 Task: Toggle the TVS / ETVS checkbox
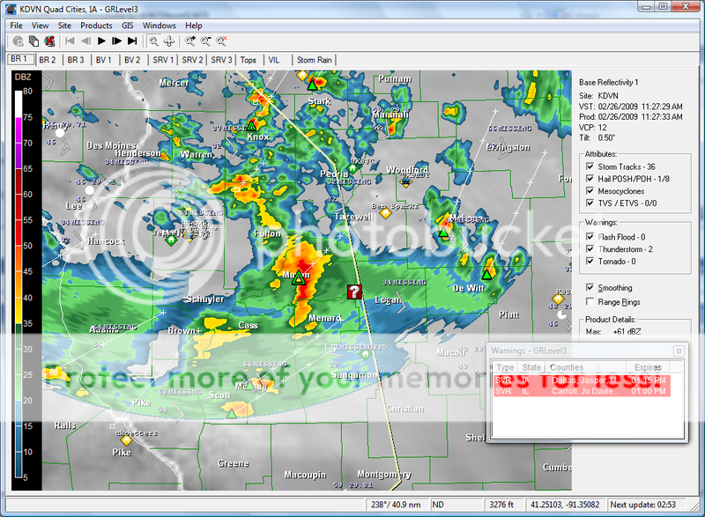coord(590,203)
